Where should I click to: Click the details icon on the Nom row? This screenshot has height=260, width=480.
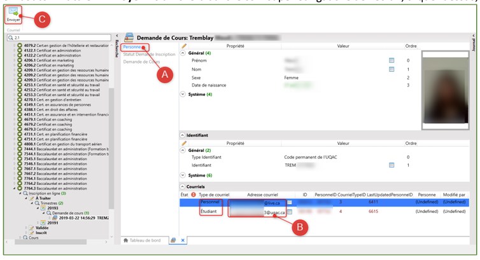pyautogui.click(x=392, y=68)
